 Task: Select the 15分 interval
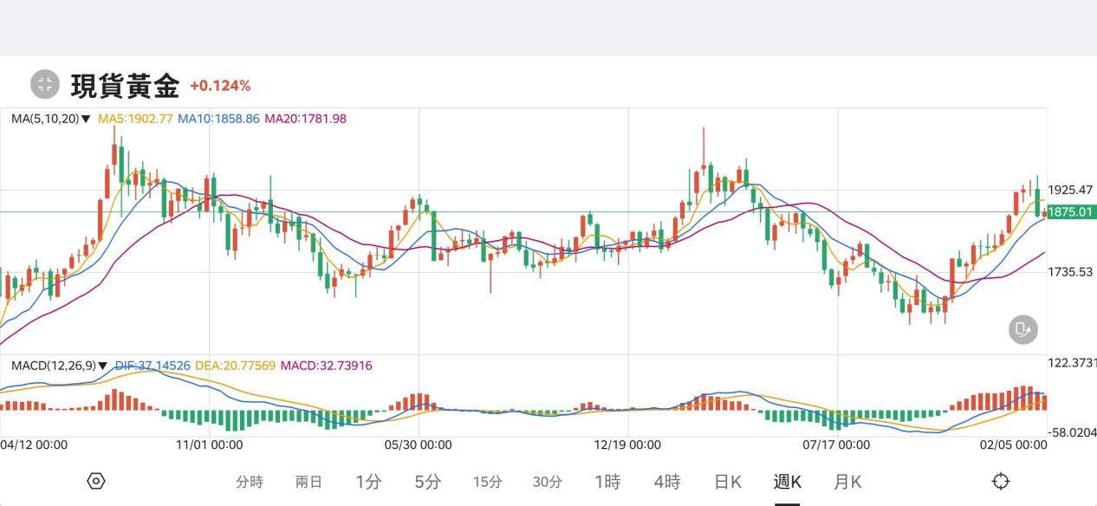click(488, 483)
